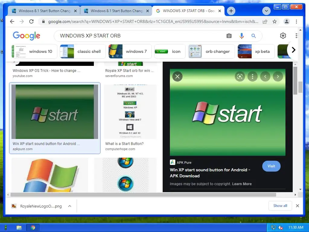
Task: Close the first Windows 8.1 tab
Action: point(75,11)
